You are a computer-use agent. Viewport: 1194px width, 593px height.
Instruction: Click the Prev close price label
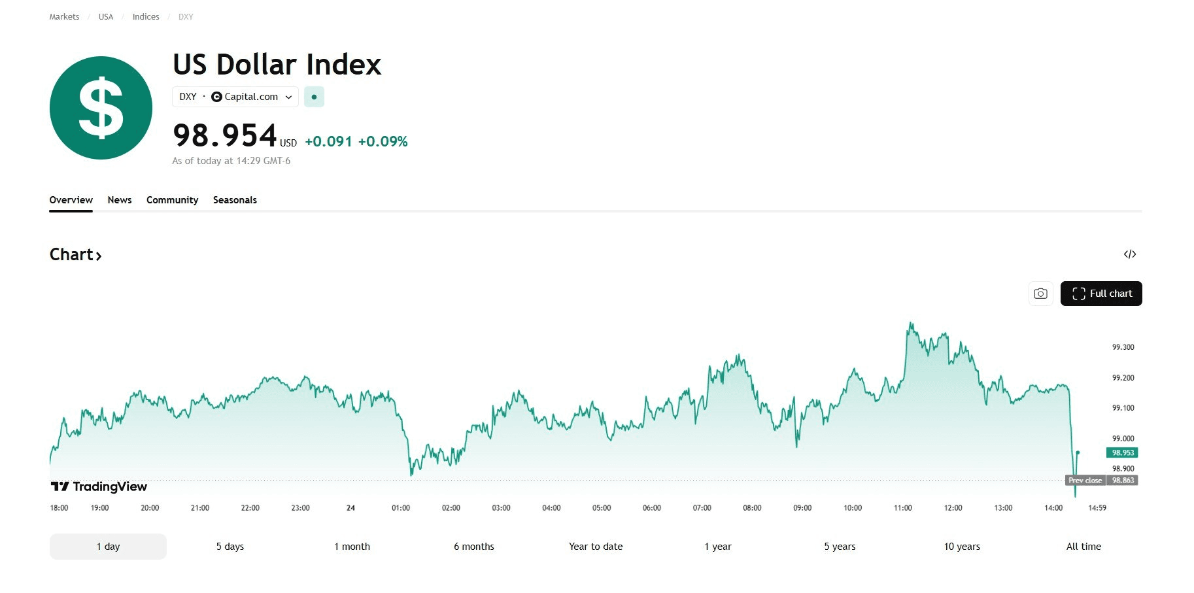(x=1085, y=481)
